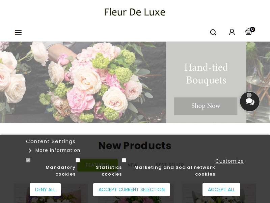Viewport: 270px width, 203px height.
Task: Switch to the New products tab
Action: (x=132, y=165)
